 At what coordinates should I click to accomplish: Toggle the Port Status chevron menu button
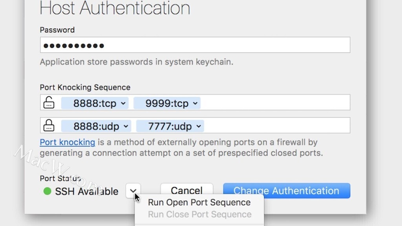tap(133, 191)
